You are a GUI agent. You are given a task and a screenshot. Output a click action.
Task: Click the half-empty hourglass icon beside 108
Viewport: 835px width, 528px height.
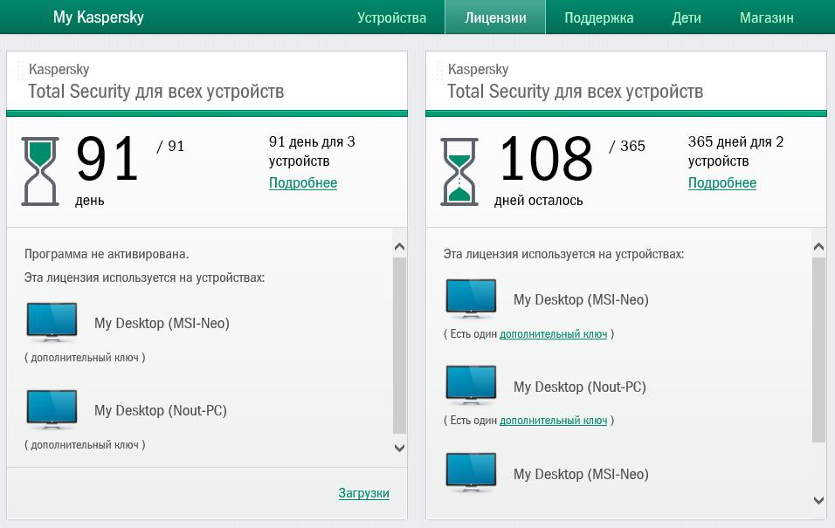point(459,171)
